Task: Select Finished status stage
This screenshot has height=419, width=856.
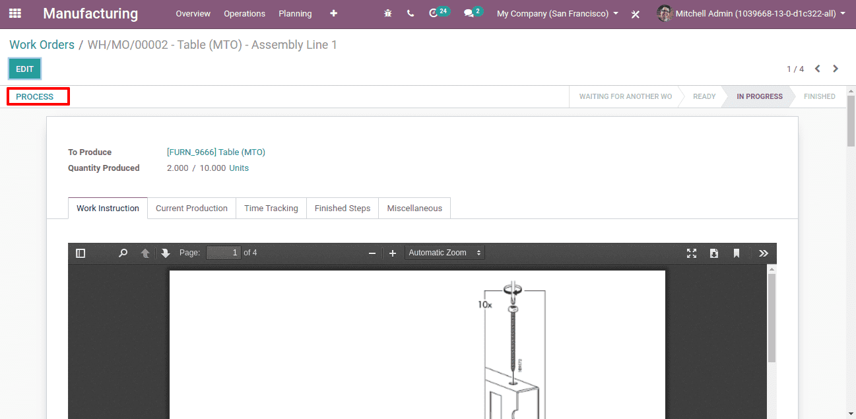Action: (x=820, y=96)
